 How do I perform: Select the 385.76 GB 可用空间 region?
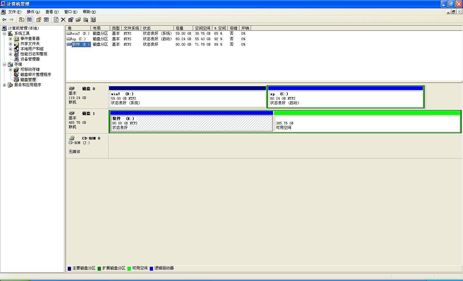coord(367,123)
